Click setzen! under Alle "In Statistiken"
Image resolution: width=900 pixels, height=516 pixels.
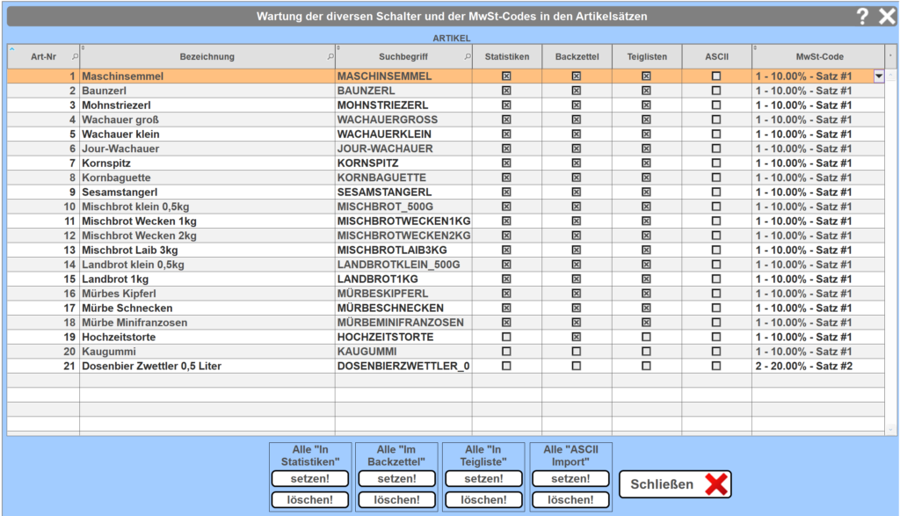(x=309, y=479)
